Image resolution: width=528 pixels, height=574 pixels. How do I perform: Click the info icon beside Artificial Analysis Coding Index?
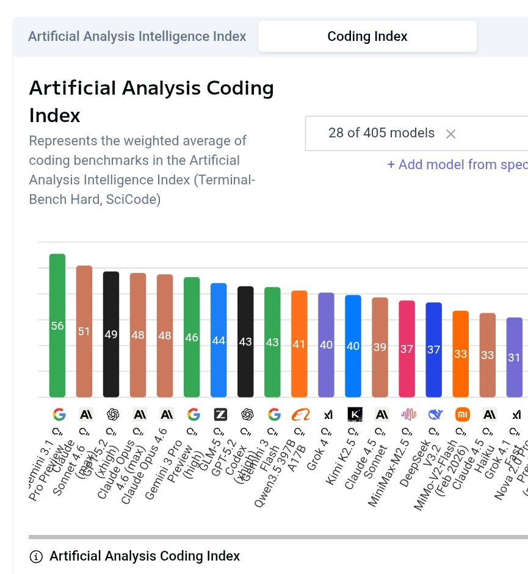[x=37, y=556]
